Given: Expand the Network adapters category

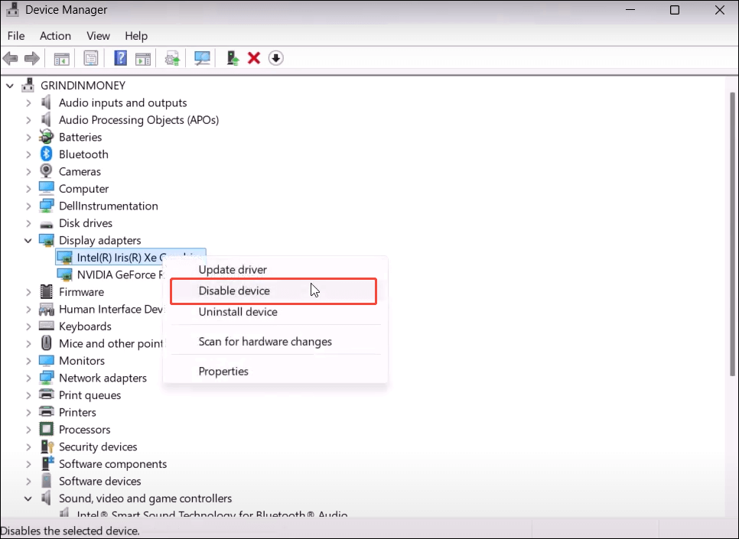Looking at the screenshot, I should click(28, 378).
